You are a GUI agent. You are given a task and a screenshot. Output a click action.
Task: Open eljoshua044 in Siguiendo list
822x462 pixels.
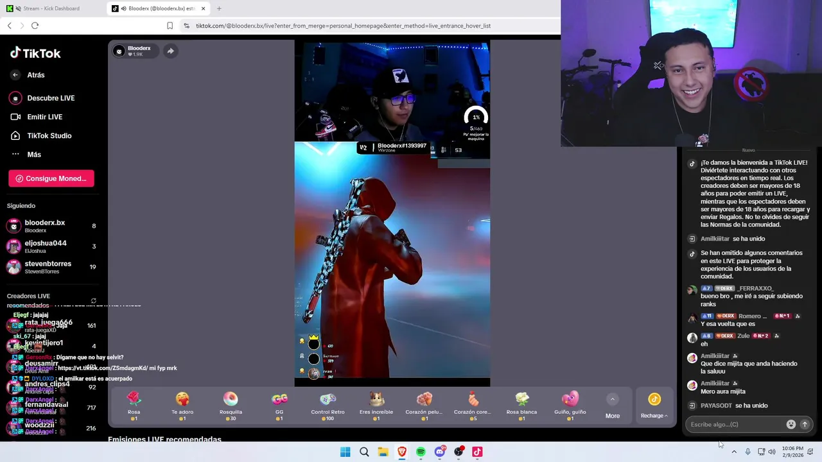point(51,246)
